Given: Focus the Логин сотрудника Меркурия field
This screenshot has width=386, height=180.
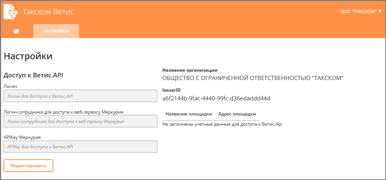Looking at the screenshot, I should [81, 121].
